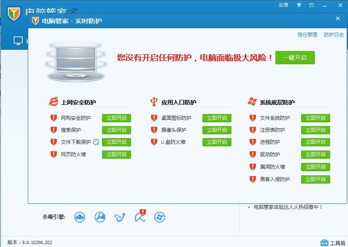Click the USB icon beside 应用入口防护
Viewport: 348px width, 247px height.
click(x=153, y=101)
